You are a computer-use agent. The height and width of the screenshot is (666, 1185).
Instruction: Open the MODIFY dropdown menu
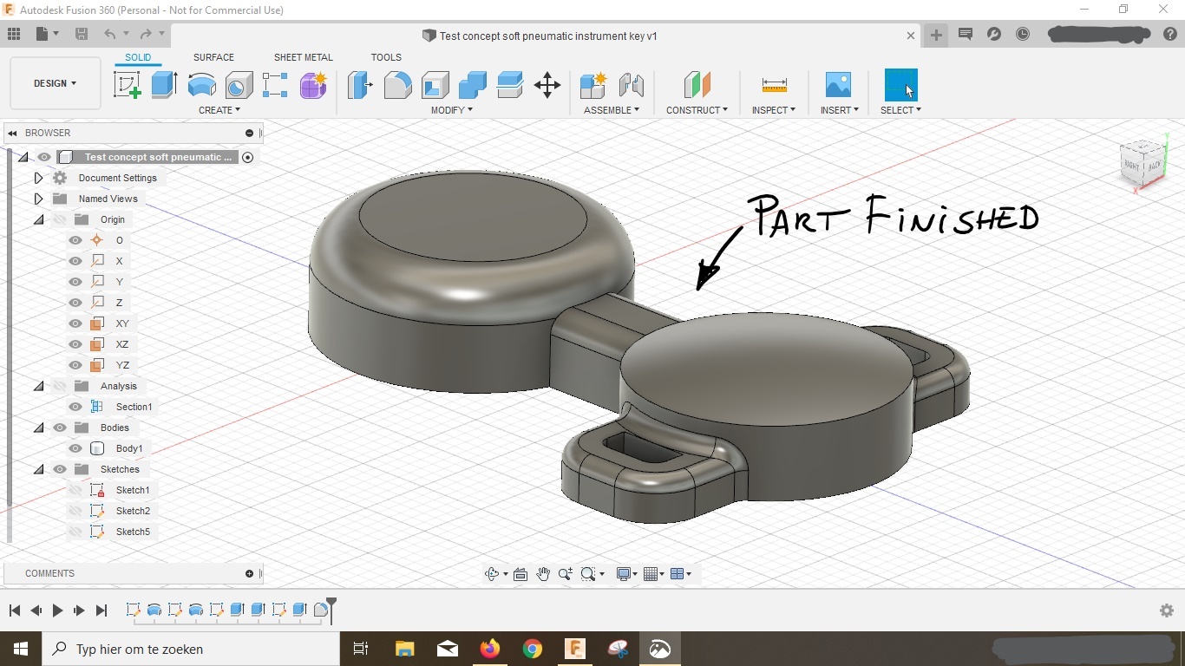point(452,110)
